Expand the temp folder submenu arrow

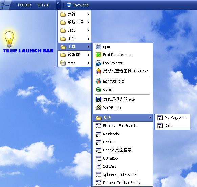tap(89, 63)
